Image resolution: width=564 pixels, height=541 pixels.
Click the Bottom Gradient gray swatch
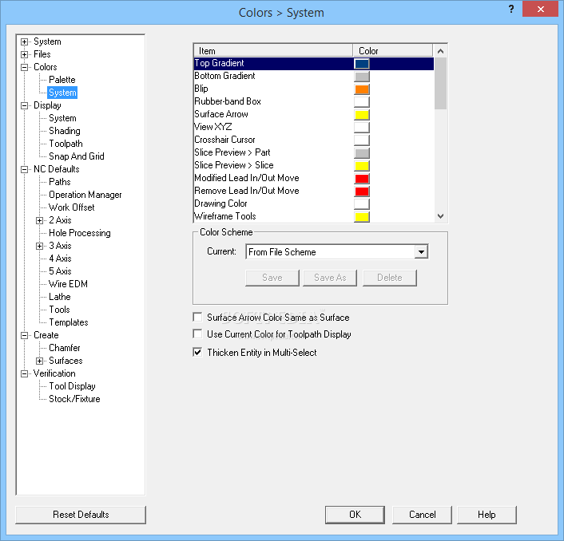[362, 77]
